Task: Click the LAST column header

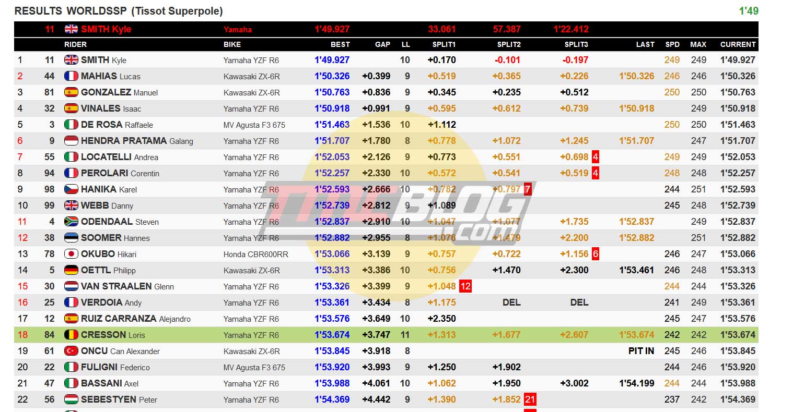Action: [645, 44]
